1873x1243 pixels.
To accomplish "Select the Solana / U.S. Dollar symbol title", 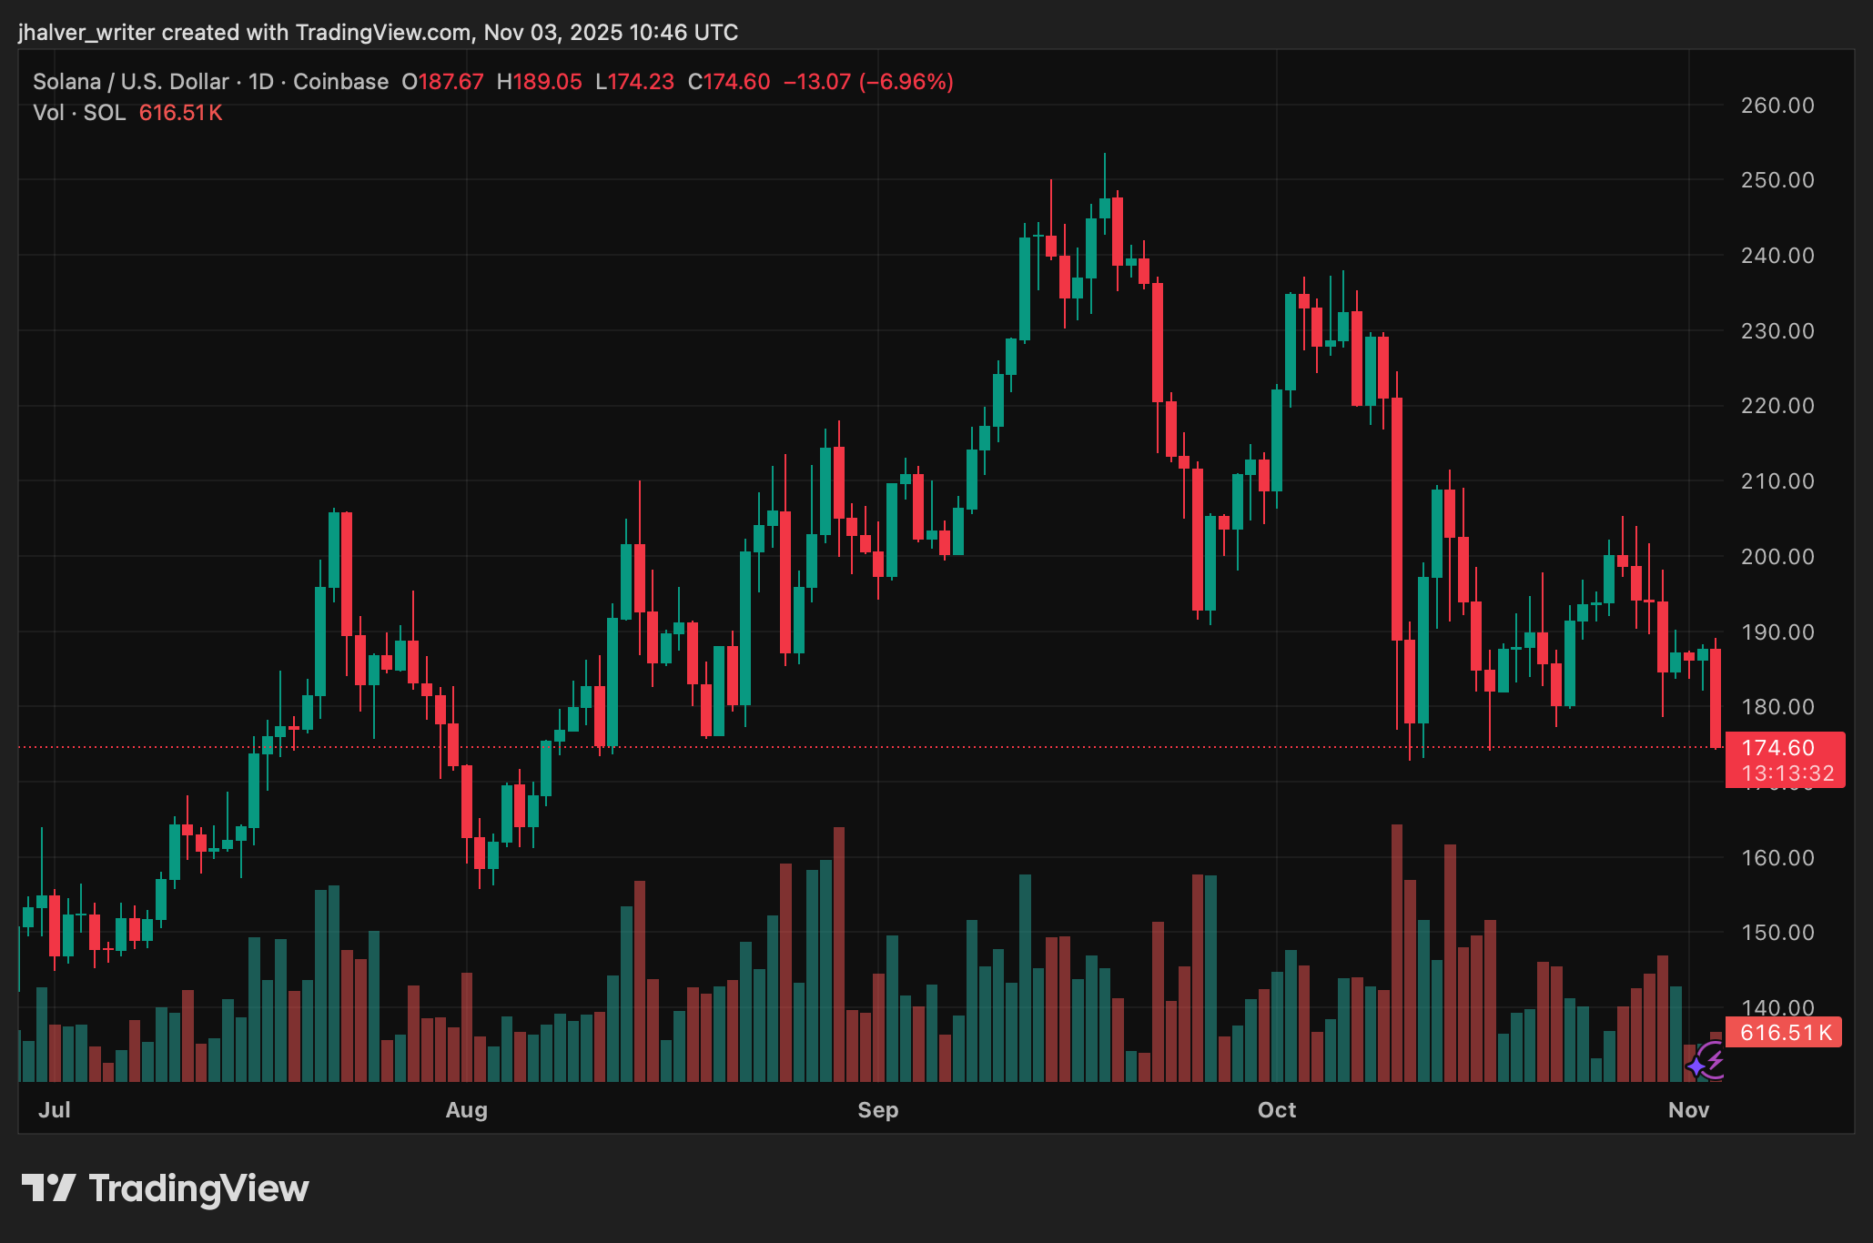I will tap(130, 82).
